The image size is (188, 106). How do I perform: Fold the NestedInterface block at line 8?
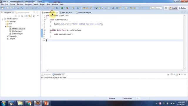point(45,30)
